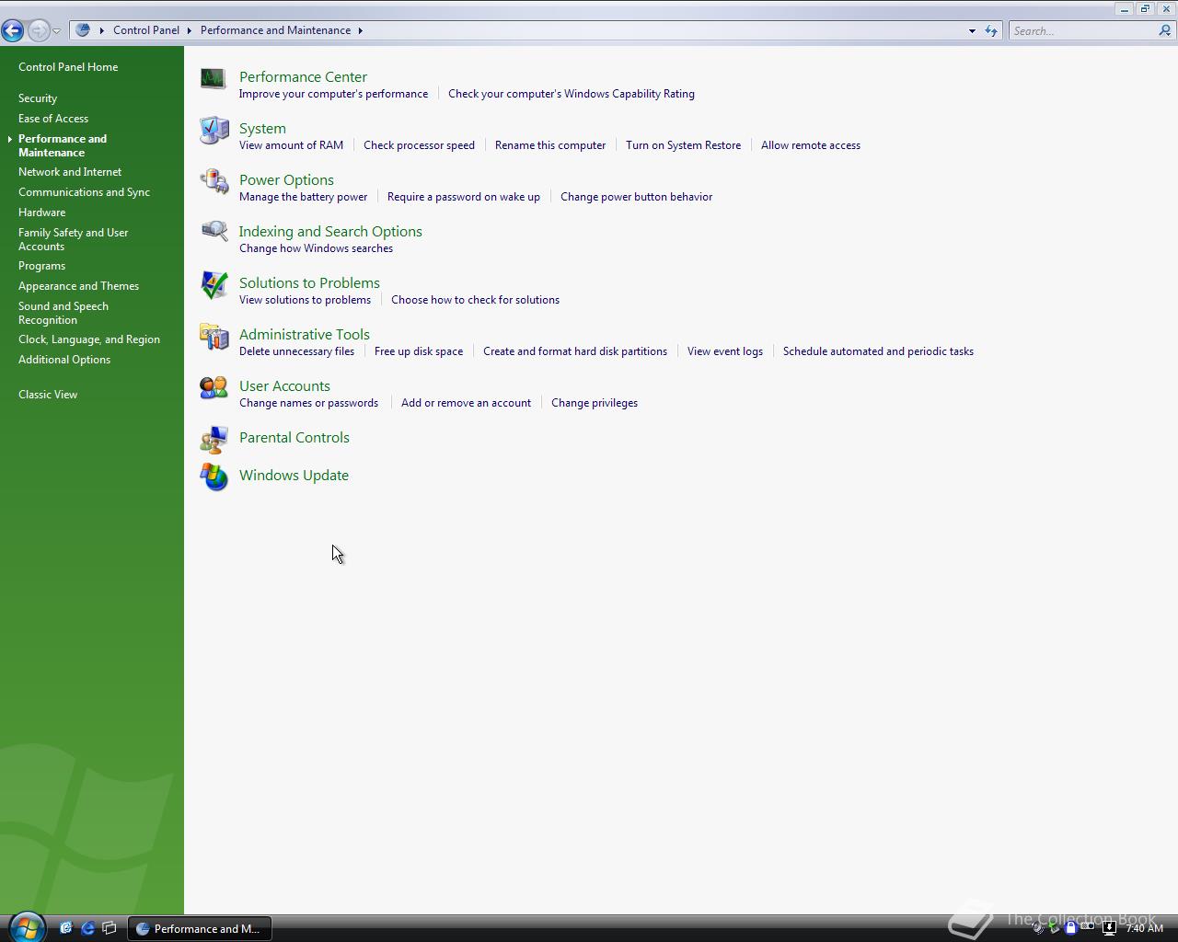
Task: Open Sound and Speech Recognition category
Action: pyautogui.click(x=64, y=313)
